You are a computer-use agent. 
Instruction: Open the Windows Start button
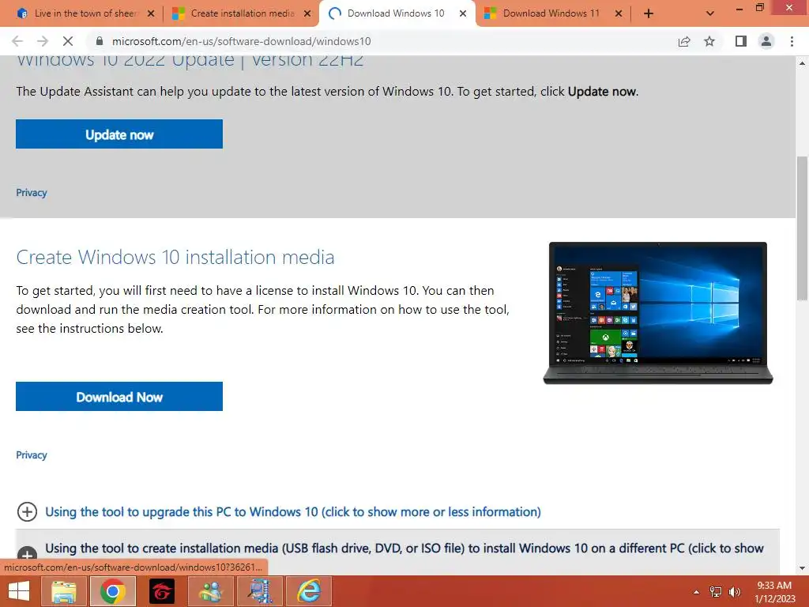(19, 591)
